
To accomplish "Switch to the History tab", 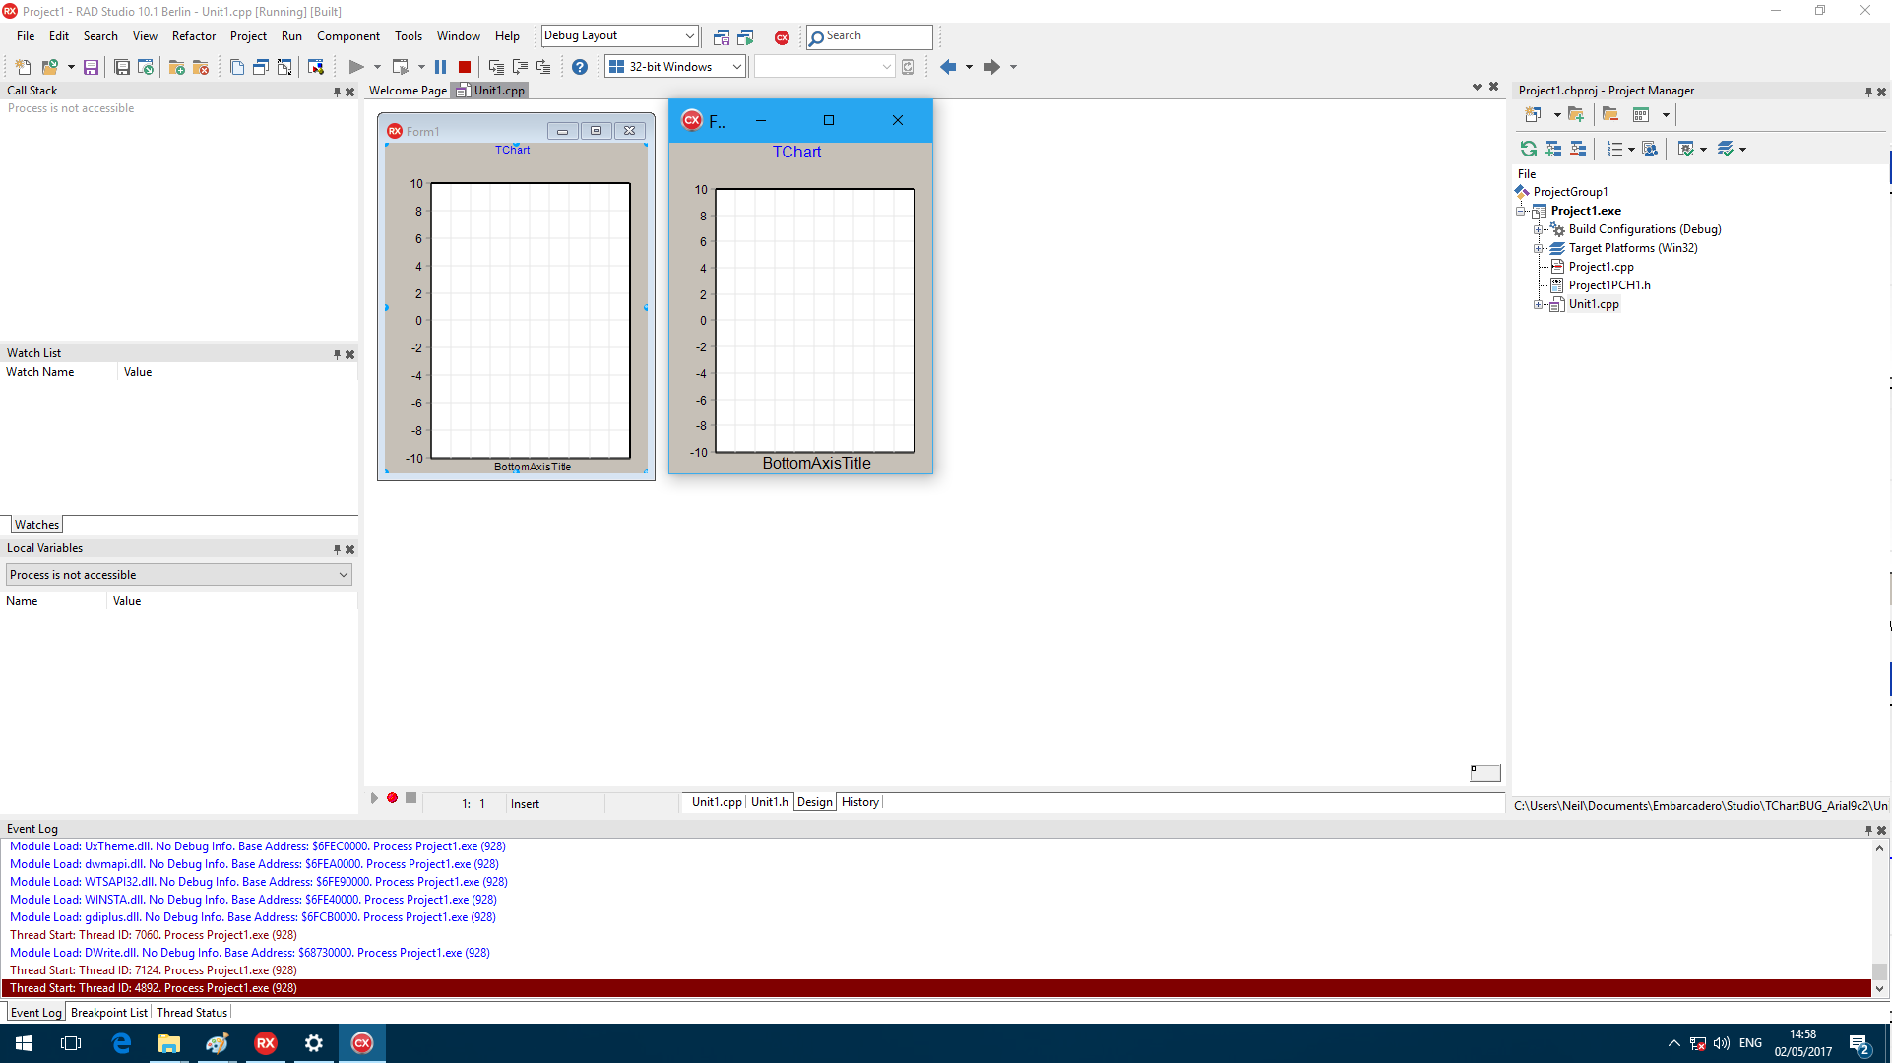I will tap(860, 802).
